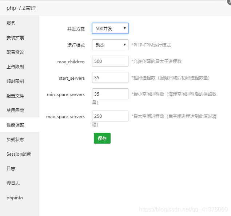The height and width of the screenshot is (216, 231).
Task: Click the *允许创建的最大子进程数 hint text
Action: [x=156, y=61]
